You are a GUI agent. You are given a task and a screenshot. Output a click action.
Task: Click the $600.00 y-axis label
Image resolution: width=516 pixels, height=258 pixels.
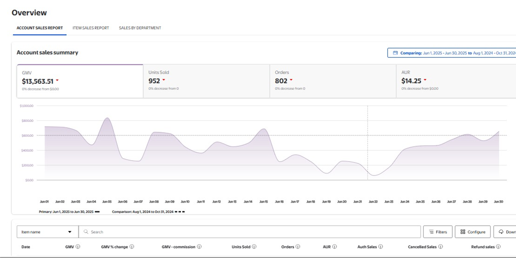point(27,135)
